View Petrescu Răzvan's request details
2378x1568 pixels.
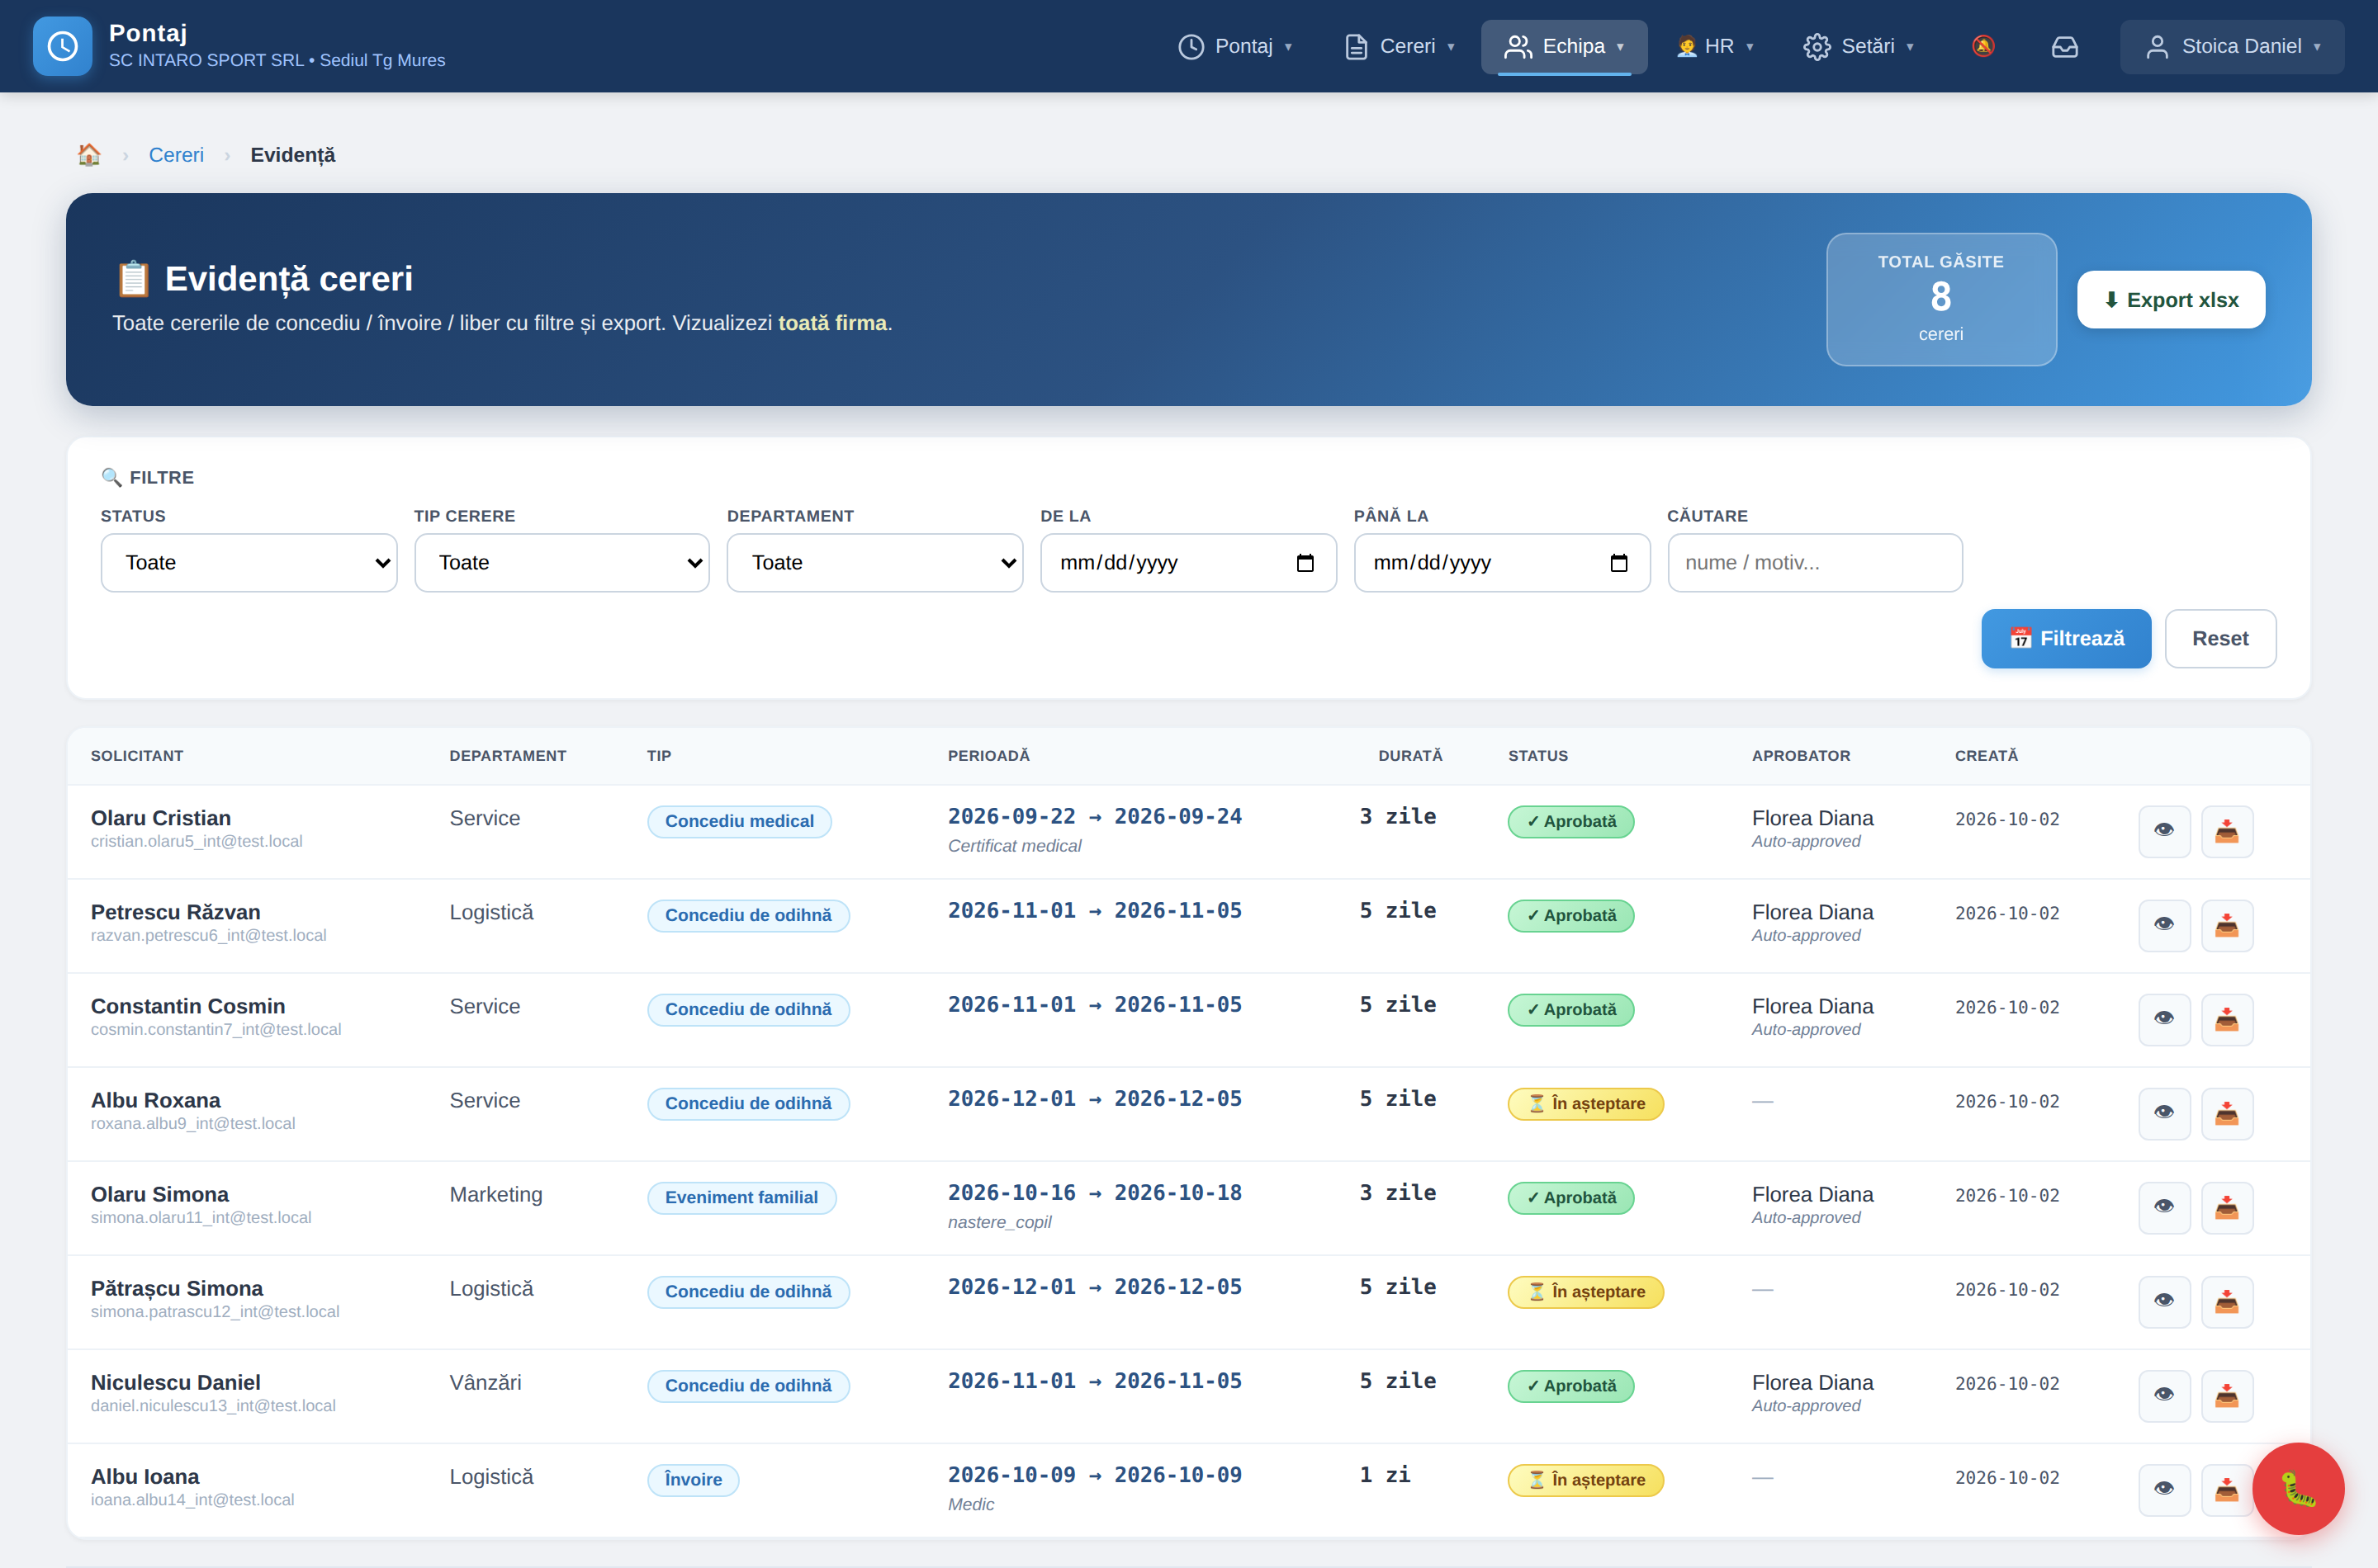pyautogui.click(x=2164, y=925)
